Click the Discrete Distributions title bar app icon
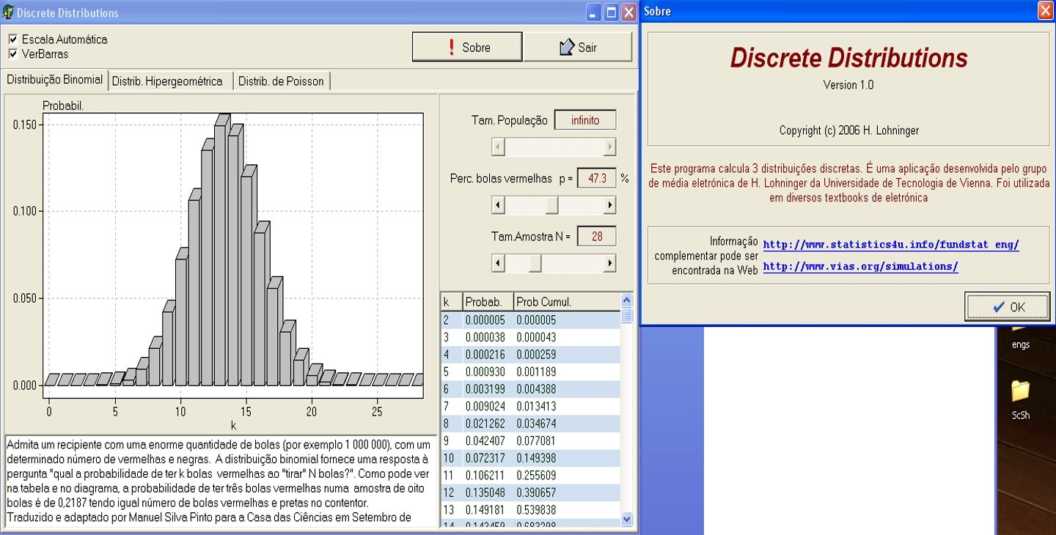Image resolution: width=1056 pixels, height=535 pixels. pyautogui.click(x=9, y=12)
